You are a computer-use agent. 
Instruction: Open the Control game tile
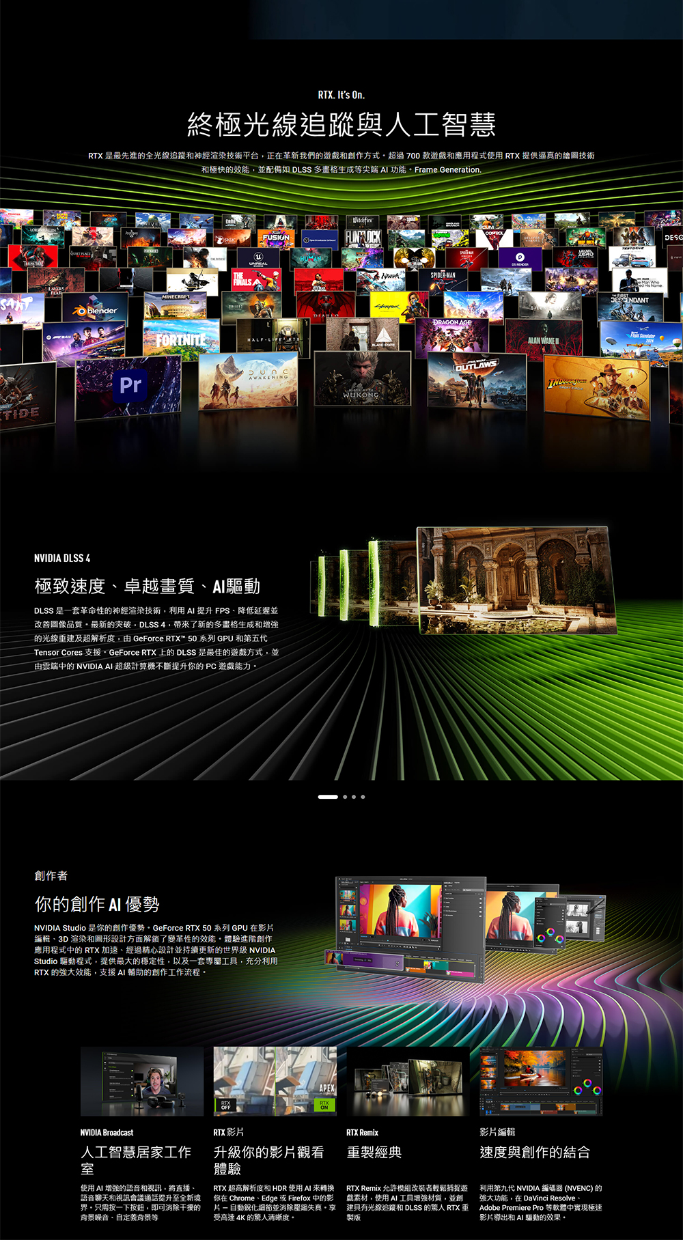click(494, 238)
